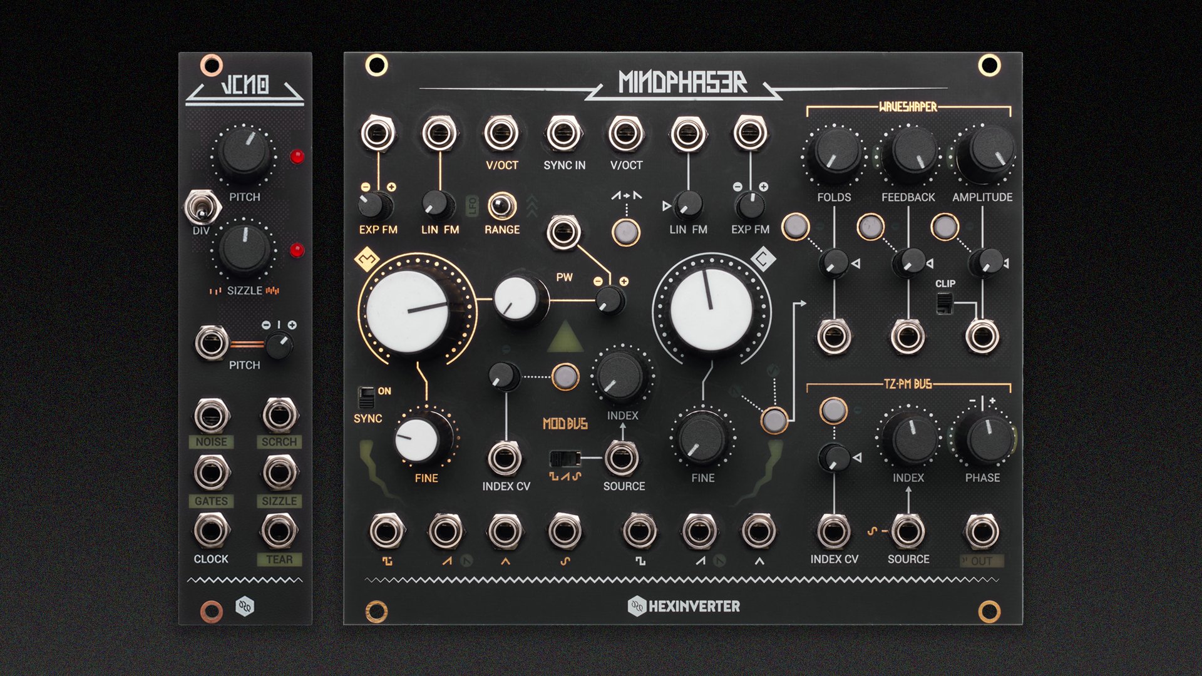
Task: Toggle the RANGE switch below V/OCT
Action: pos(503,203)
